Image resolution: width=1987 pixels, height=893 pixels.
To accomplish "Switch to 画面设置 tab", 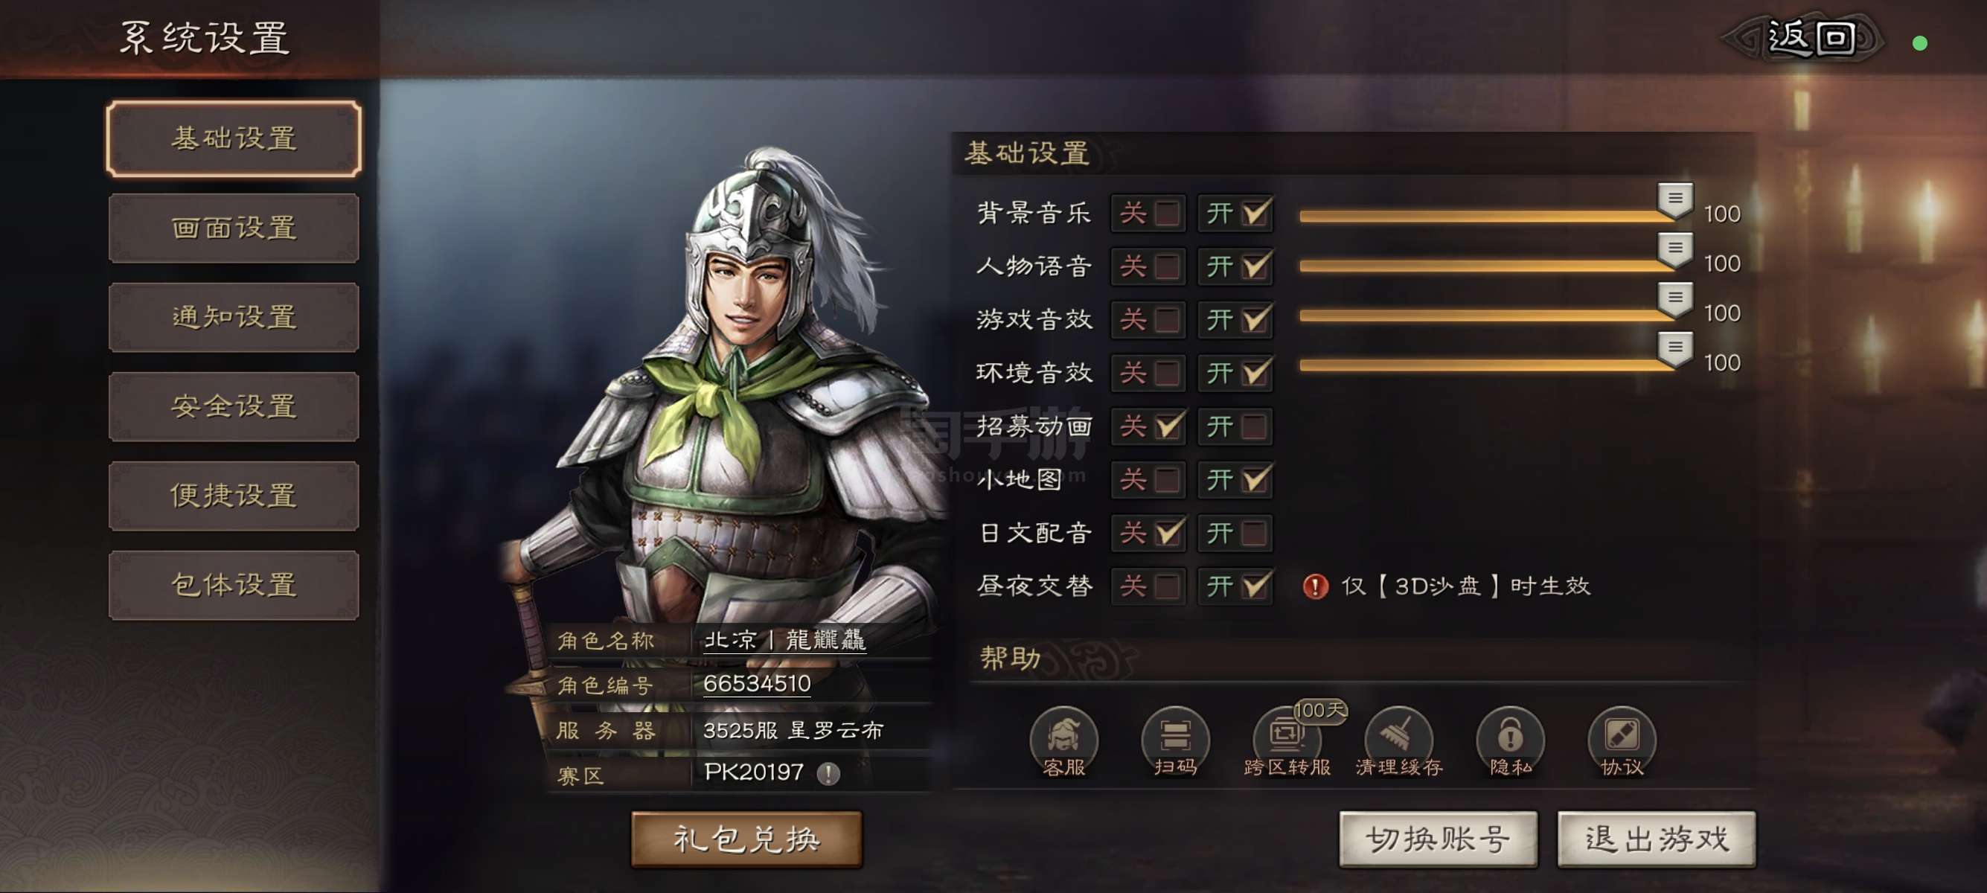I will click(234, 228).
